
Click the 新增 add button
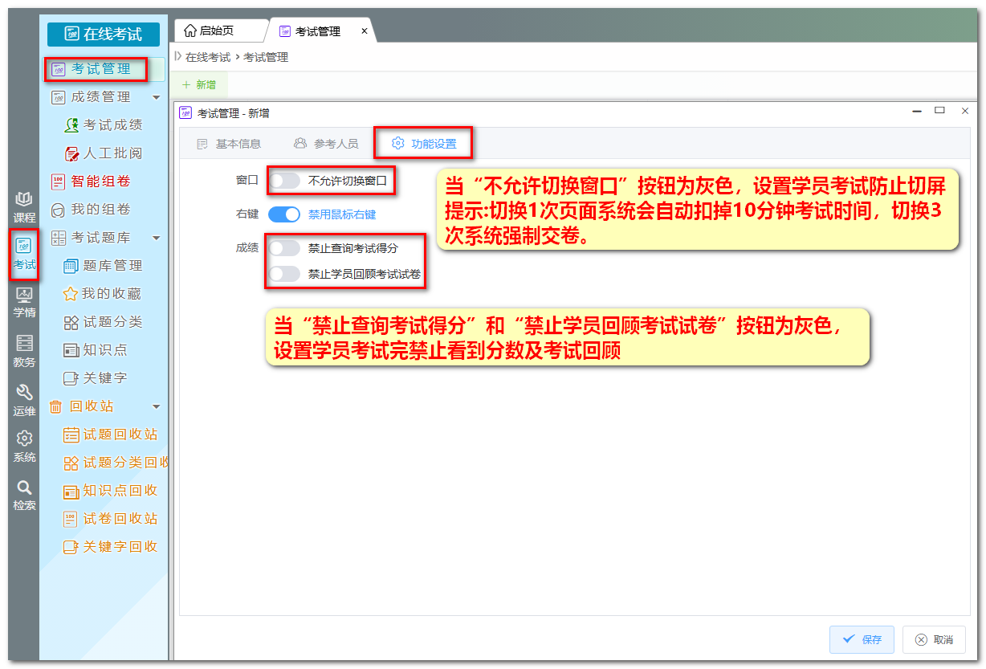[199, 84]
